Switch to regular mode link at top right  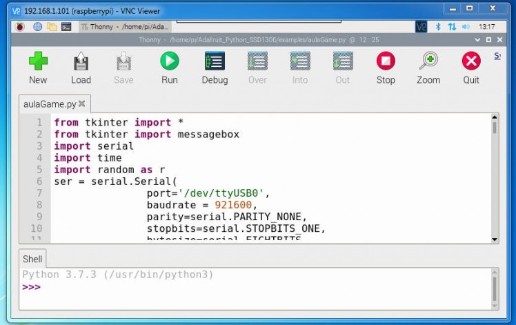[x=497, y=56]
